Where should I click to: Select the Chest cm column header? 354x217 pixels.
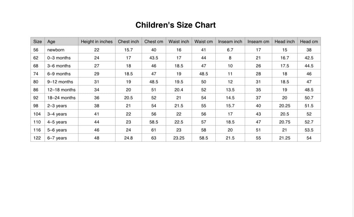tap(154, 42)
